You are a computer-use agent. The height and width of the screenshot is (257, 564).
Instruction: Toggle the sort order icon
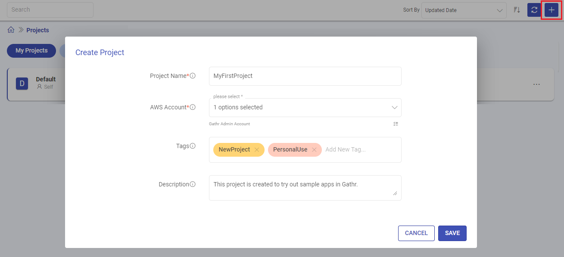point(517,10)
